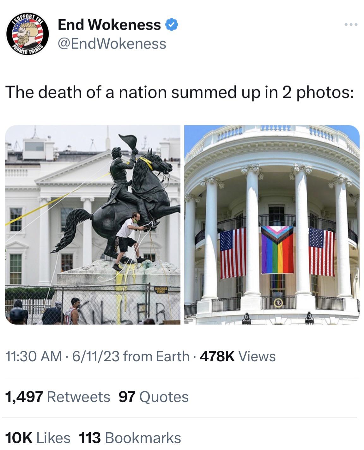The image size is (364, 450).
Task: Open the 97 Quotes list
Action: coord(154,397)
